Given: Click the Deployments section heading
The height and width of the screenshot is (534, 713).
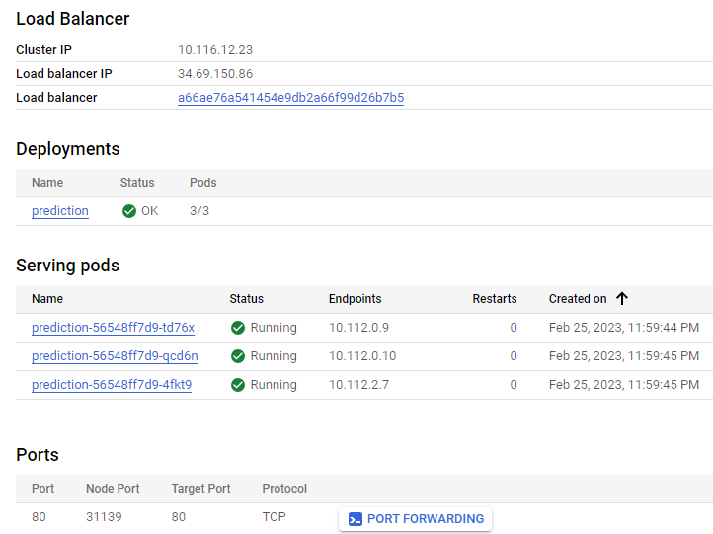Looking at the screenshot, I should pos(68,149).
